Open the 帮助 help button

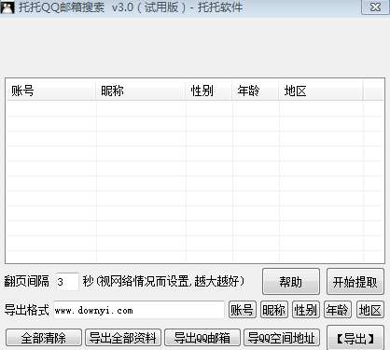coord(291,282)
